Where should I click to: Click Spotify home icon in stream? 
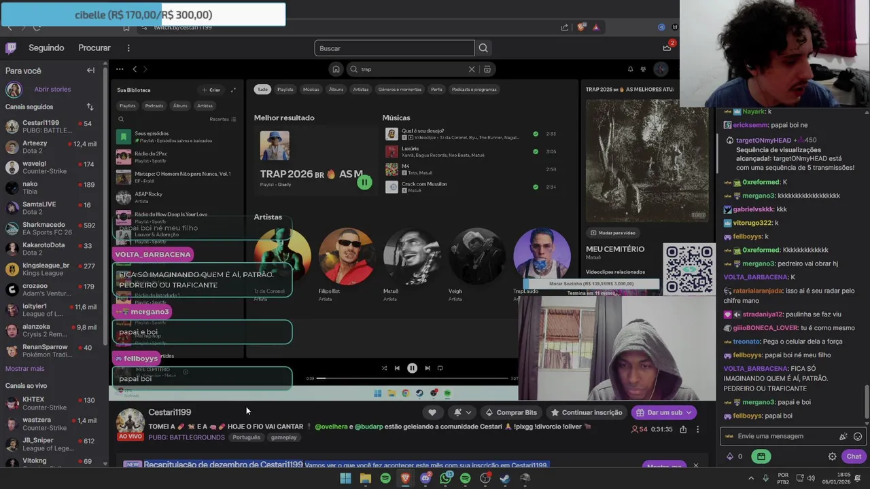tap(336, 69)
